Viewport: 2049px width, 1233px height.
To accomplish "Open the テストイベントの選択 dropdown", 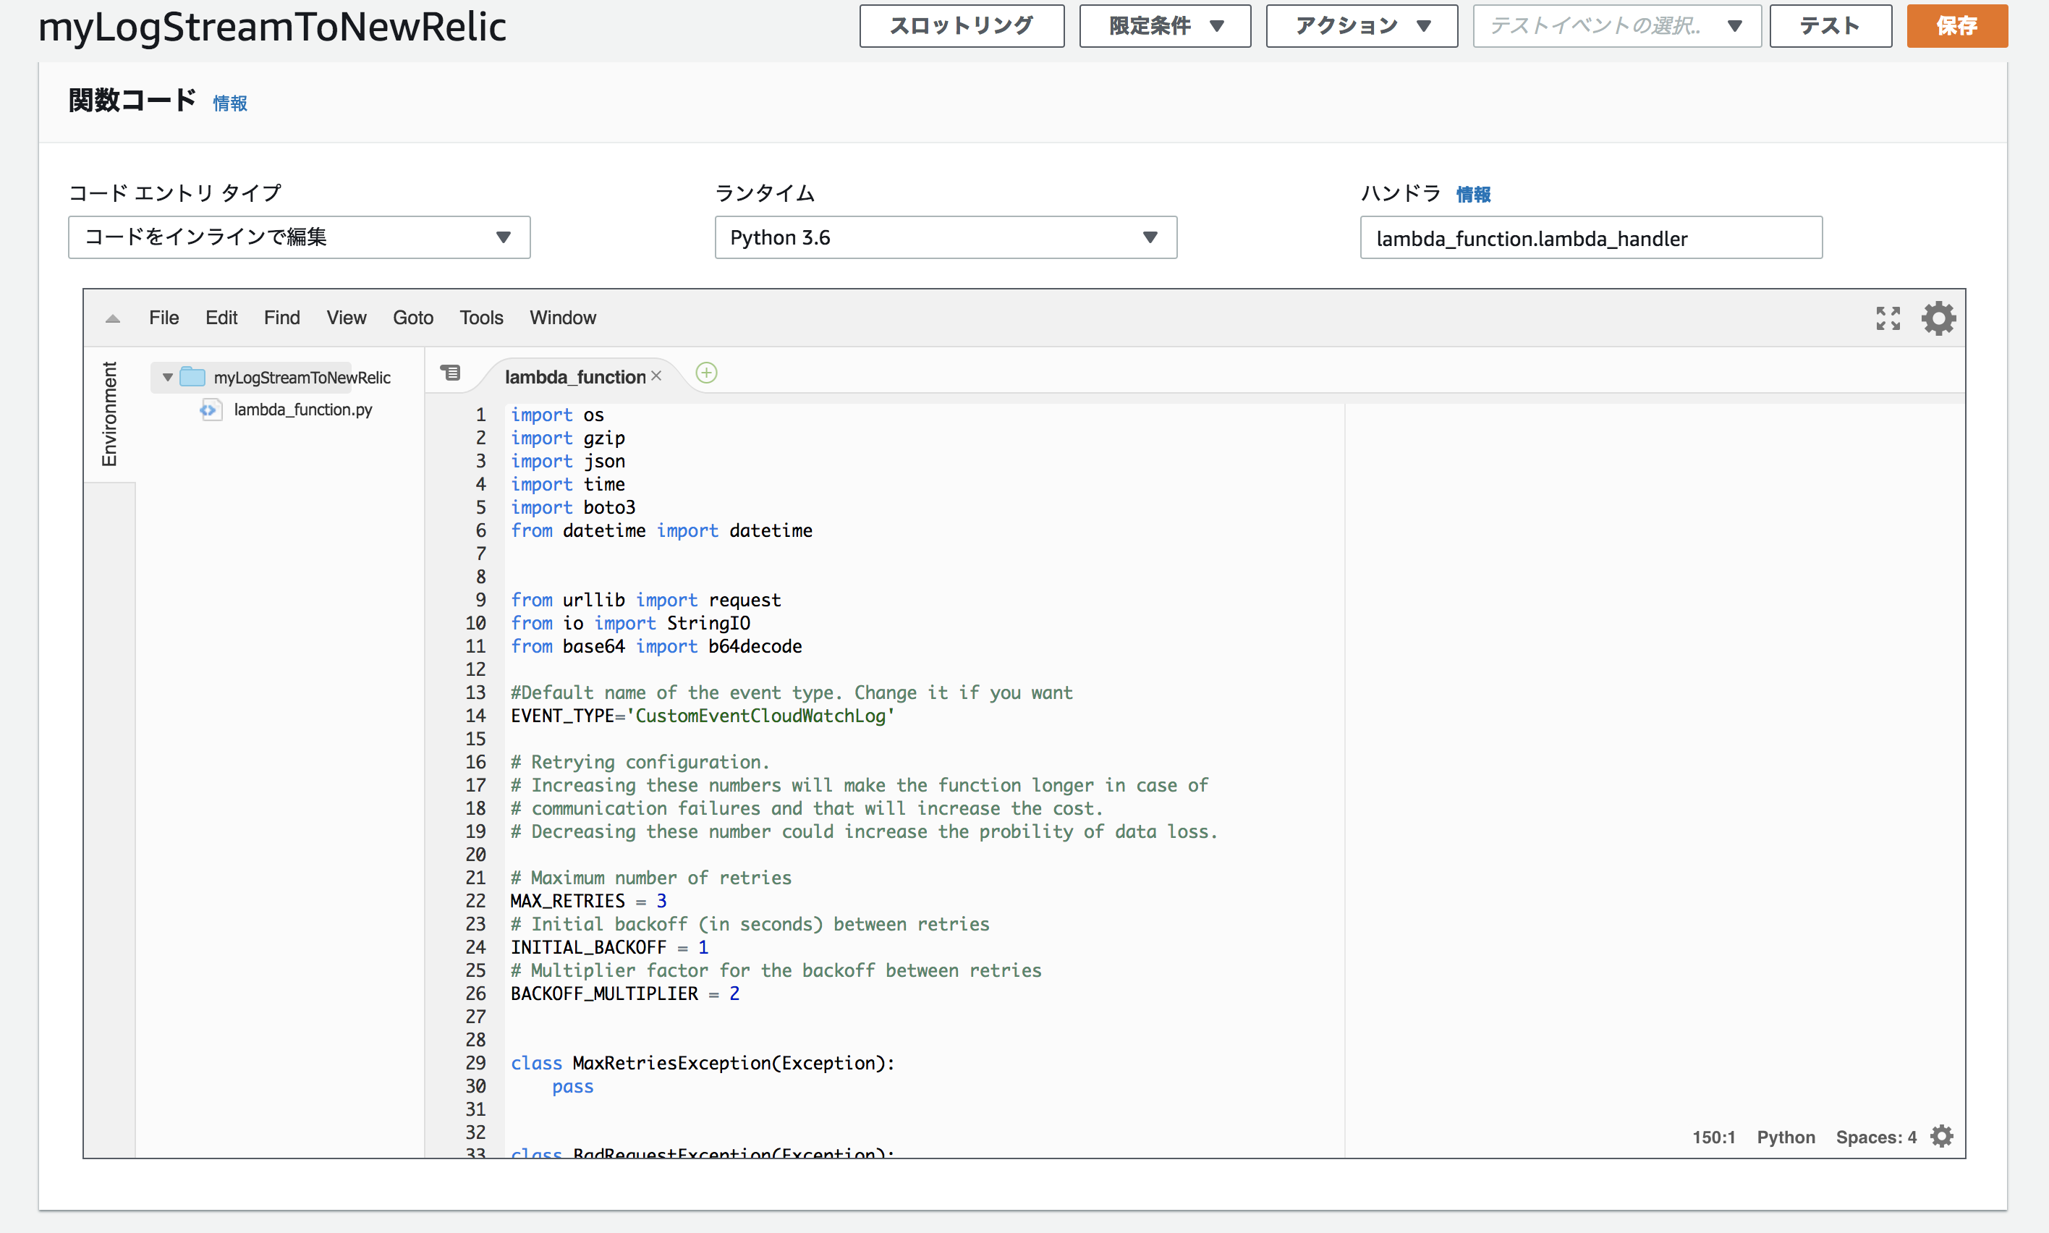I will (x=1616, y=26).
